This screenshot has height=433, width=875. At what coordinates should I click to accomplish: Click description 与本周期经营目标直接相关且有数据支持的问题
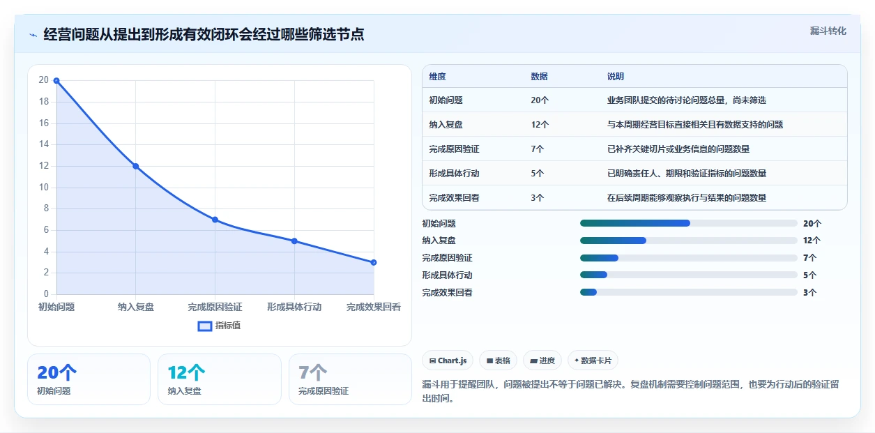pyautogui.click(x=695, y=125)
